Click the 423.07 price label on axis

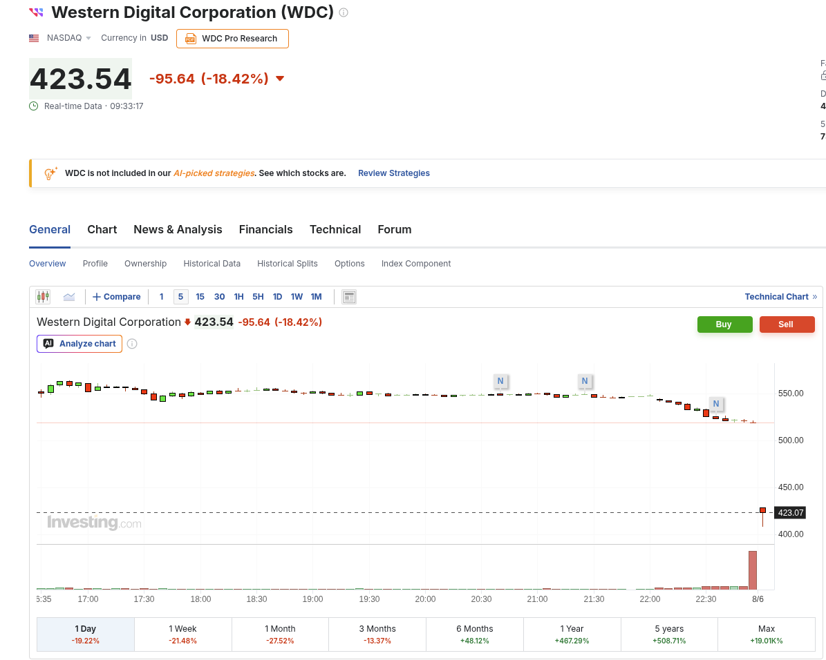tap(790, 513)
